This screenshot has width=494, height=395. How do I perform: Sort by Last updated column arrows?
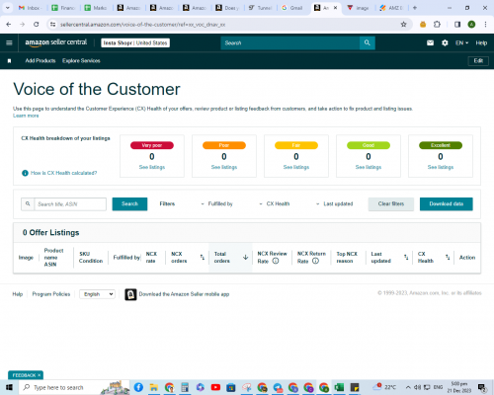[406, 258]
